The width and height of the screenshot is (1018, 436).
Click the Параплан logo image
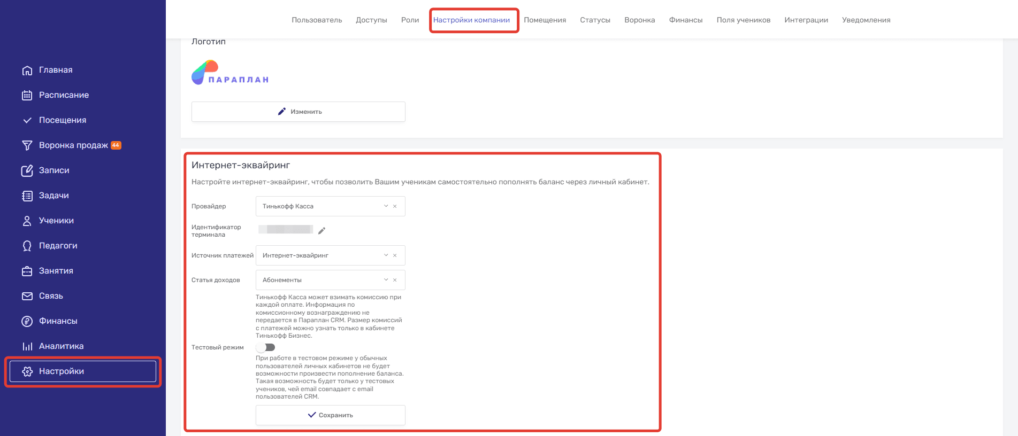coord(230,73)
